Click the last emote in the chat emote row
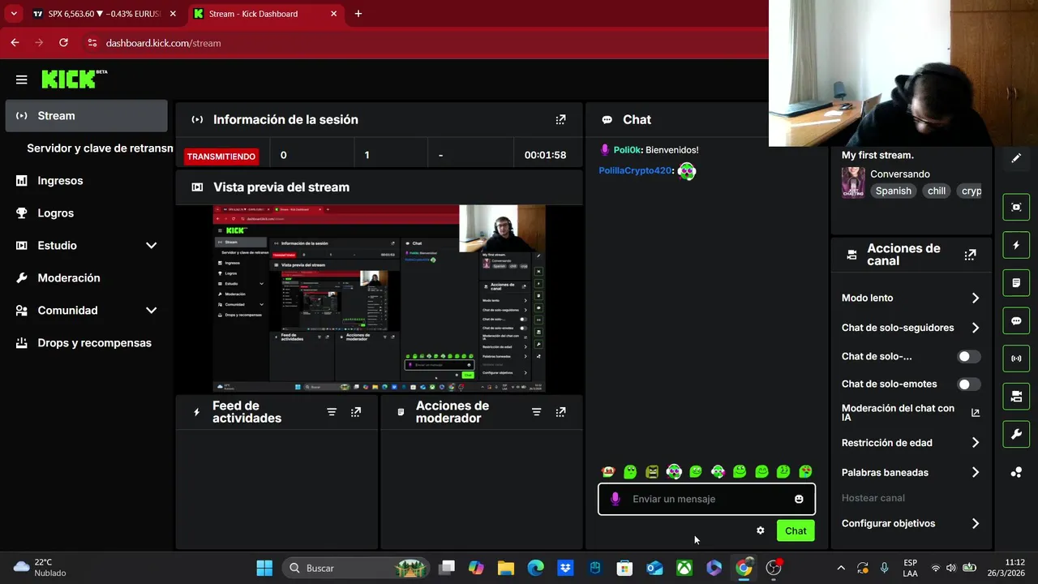 point(805,471)
